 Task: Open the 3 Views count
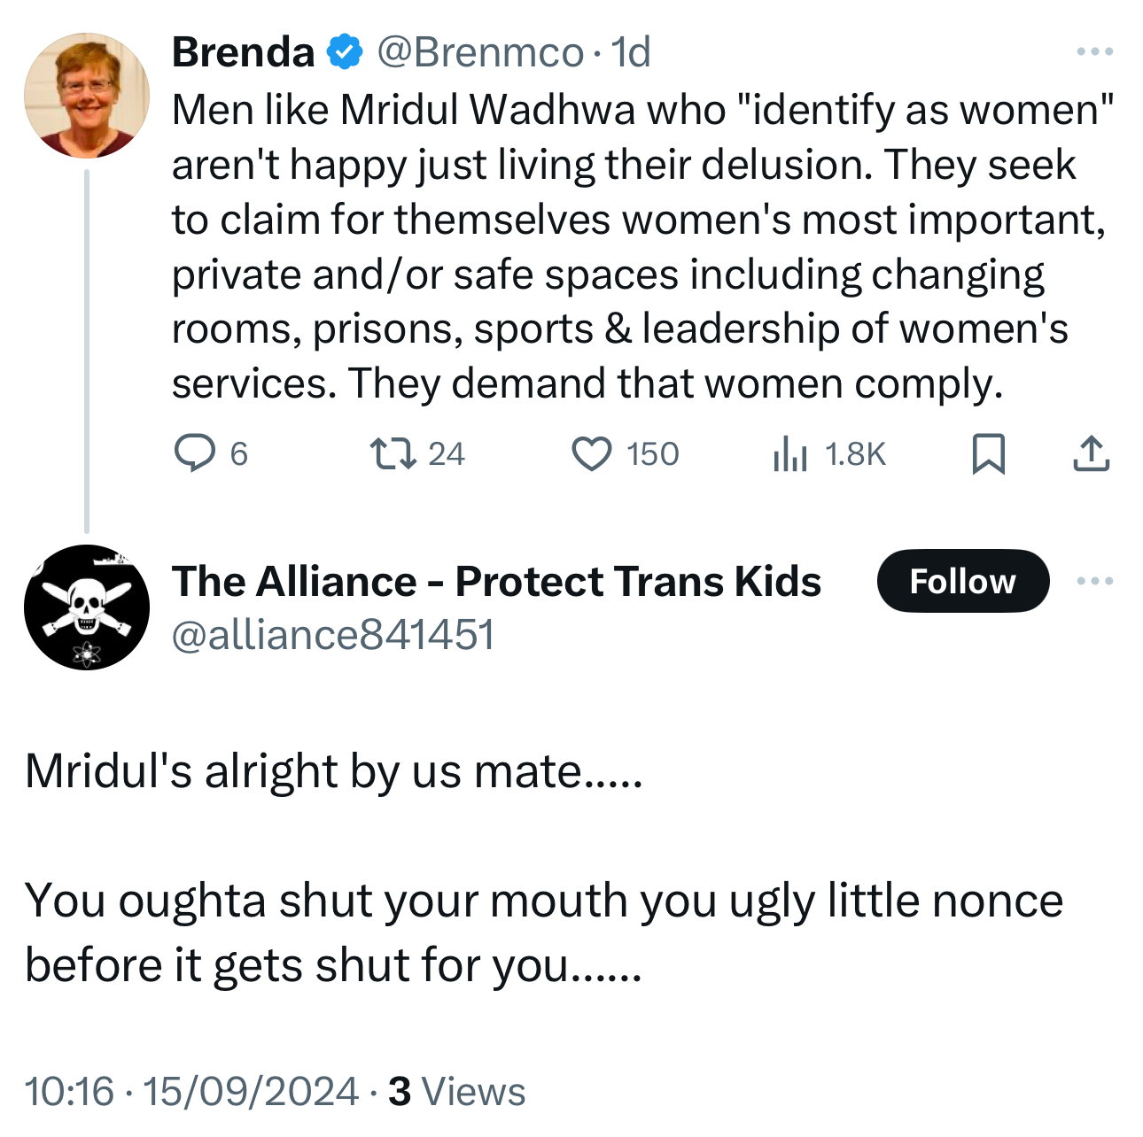click(x=457, y=1091)
